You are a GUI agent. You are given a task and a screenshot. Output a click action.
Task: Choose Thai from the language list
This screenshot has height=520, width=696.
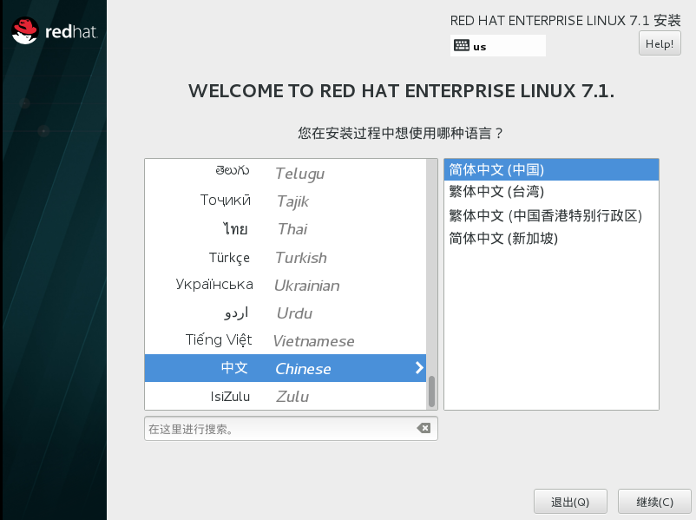[x=285, y=229]
